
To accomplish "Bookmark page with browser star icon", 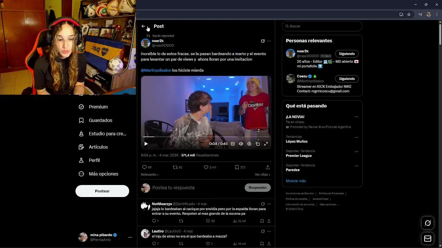I will (x=409, y=14).
